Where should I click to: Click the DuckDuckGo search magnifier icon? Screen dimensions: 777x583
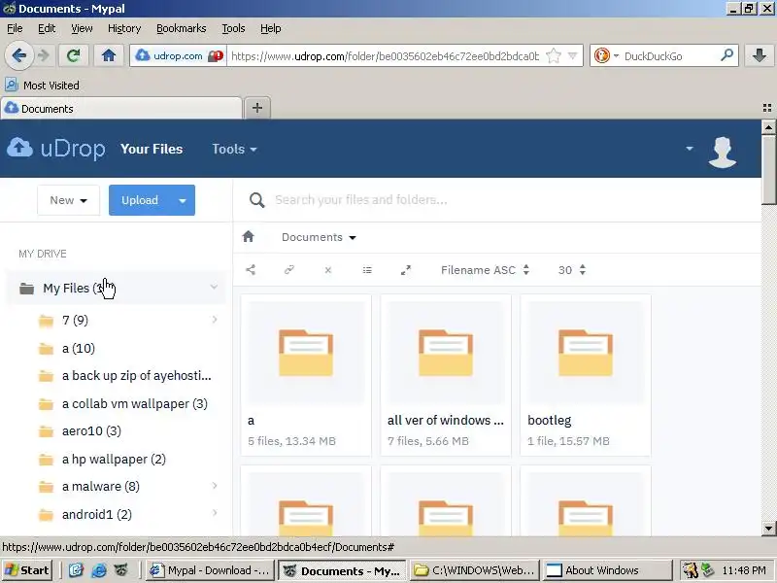(726, 55)
